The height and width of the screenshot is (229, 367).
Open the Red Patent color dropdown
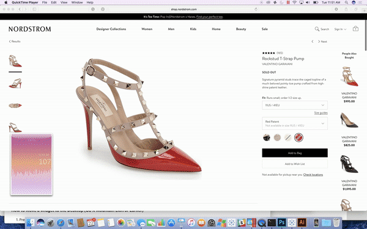click(x=295, y=123)
